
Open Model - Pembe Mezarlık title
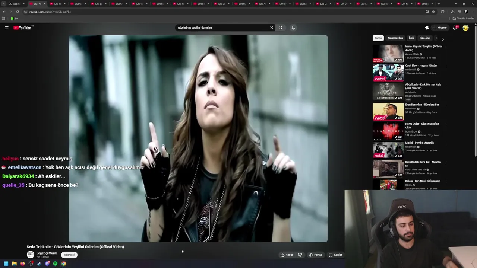[419, 143]
